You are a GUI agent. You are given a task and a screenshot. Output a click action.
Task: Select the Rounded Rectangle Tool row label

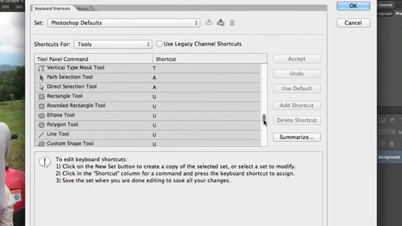(76, 105)
